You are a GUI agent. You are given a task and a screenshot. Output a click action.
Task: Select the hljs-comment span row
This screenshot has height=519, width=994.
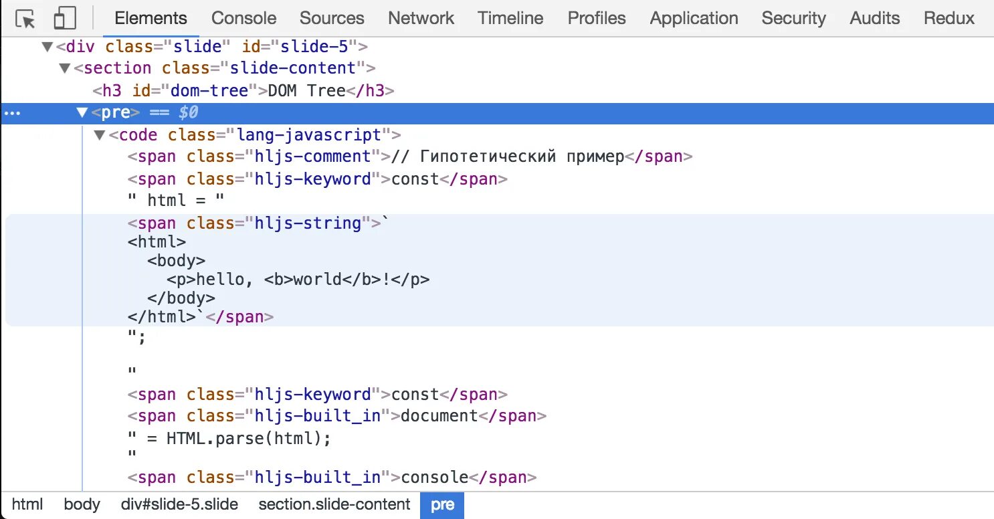410,157
